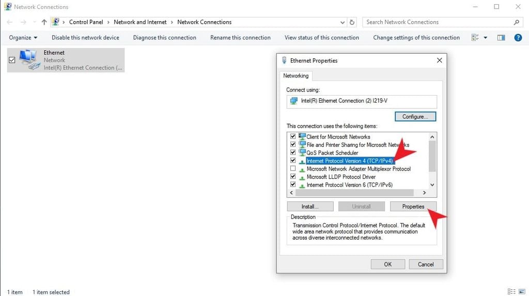Viewport: 529px width, 296px height.
Task: Click Change settings of this connection
Action: tap(416, 38)
